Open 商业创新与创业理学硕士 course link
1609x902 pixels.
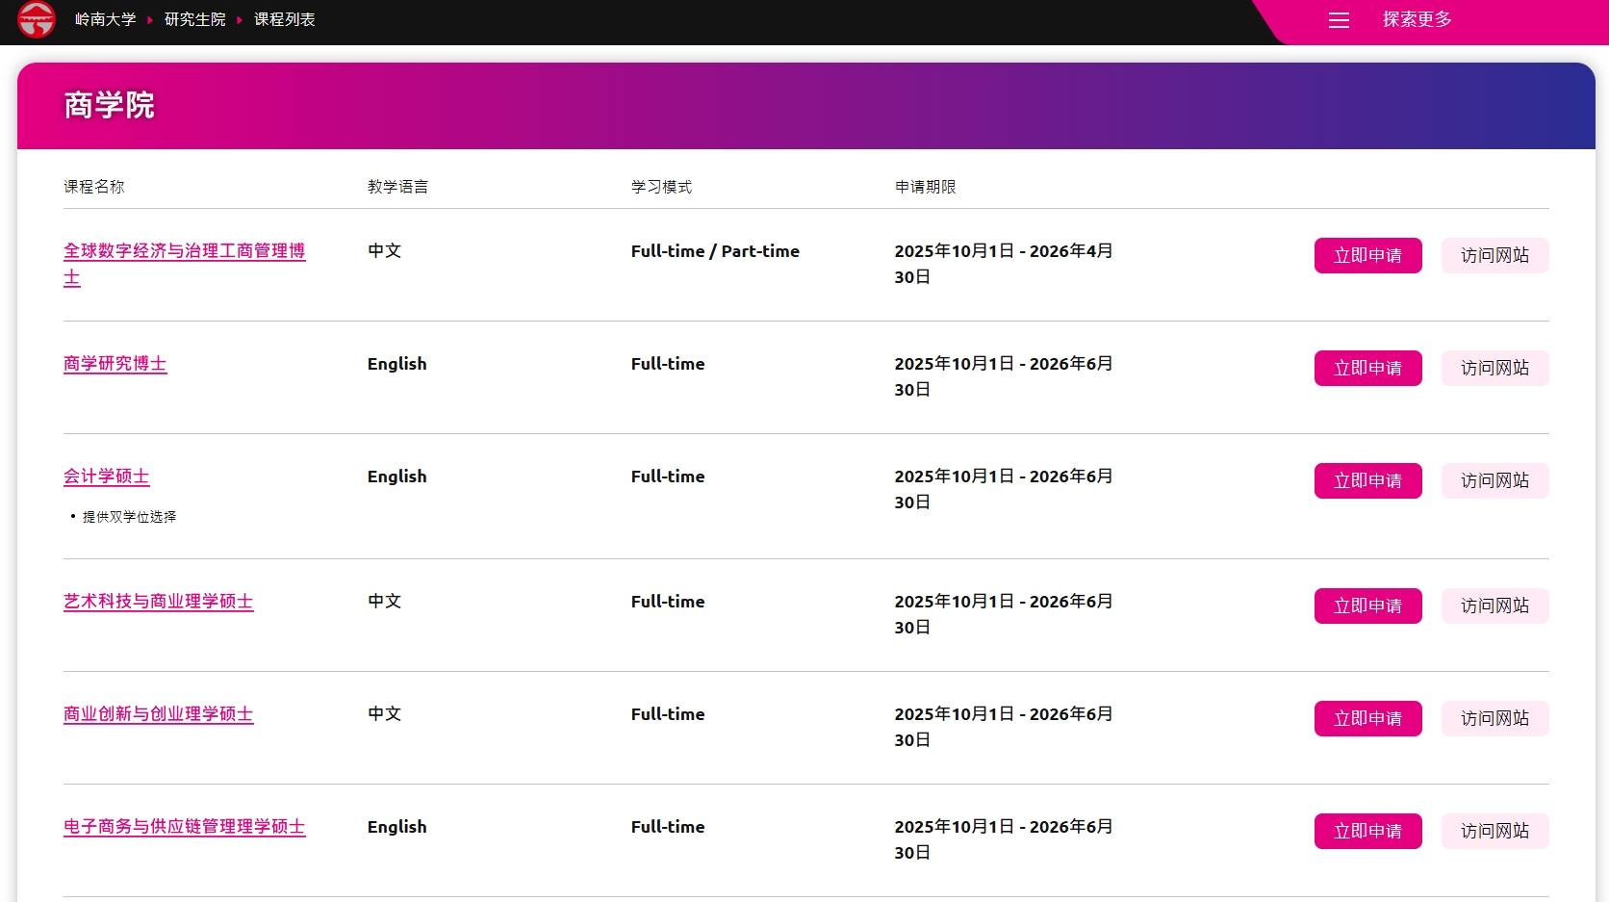point(159,714)
